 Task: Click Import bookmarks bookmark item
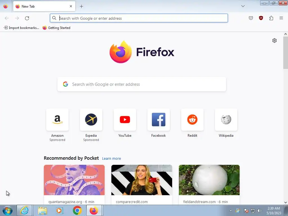pos(21,28)
